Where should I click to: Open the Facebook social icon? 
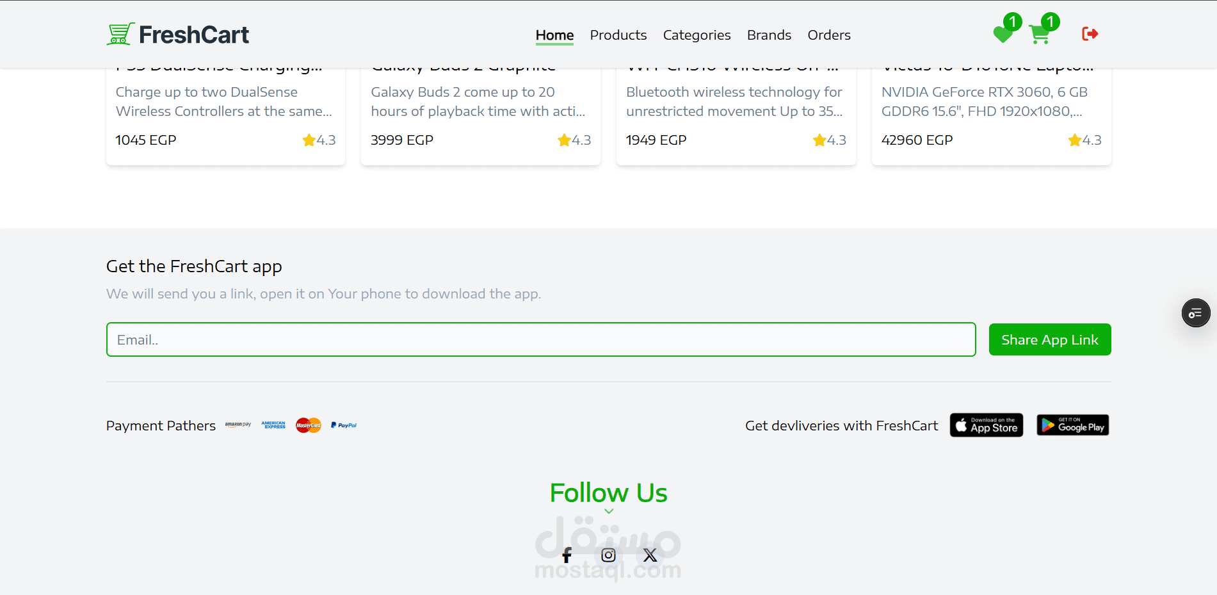(567, 555)
